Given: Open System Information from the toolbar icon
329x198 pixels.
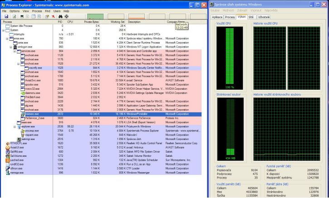Looking at the screenshot, I should pyautogui.click(x=22, y=17).
